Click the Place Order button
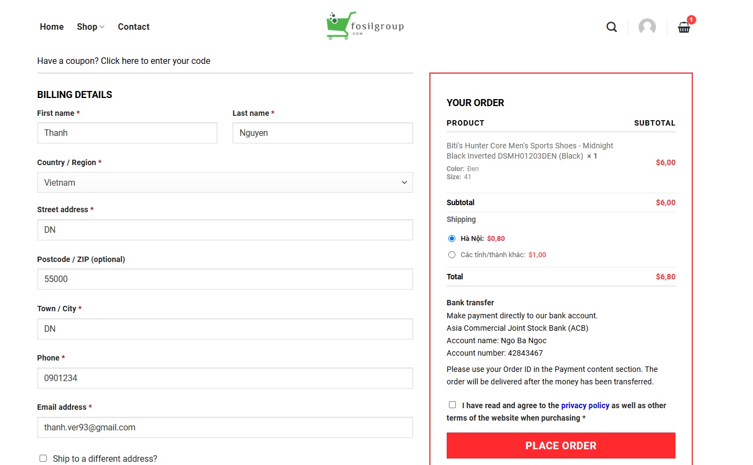 (561, 446)
